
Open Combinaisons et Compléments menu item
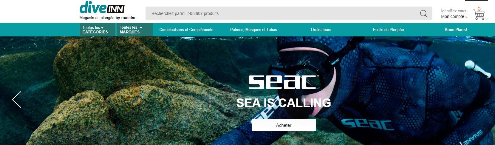186,30
